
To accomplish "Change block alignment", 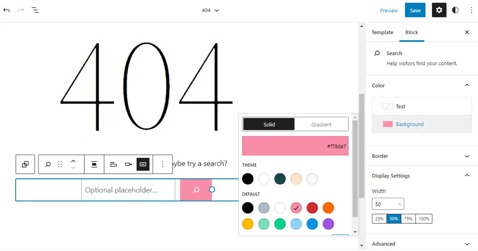I will tap(94, 164).
